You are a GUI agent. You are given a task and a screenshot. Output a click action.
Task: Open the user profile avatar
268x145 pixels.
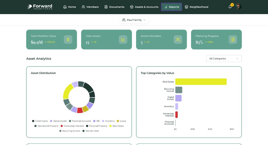238,7
